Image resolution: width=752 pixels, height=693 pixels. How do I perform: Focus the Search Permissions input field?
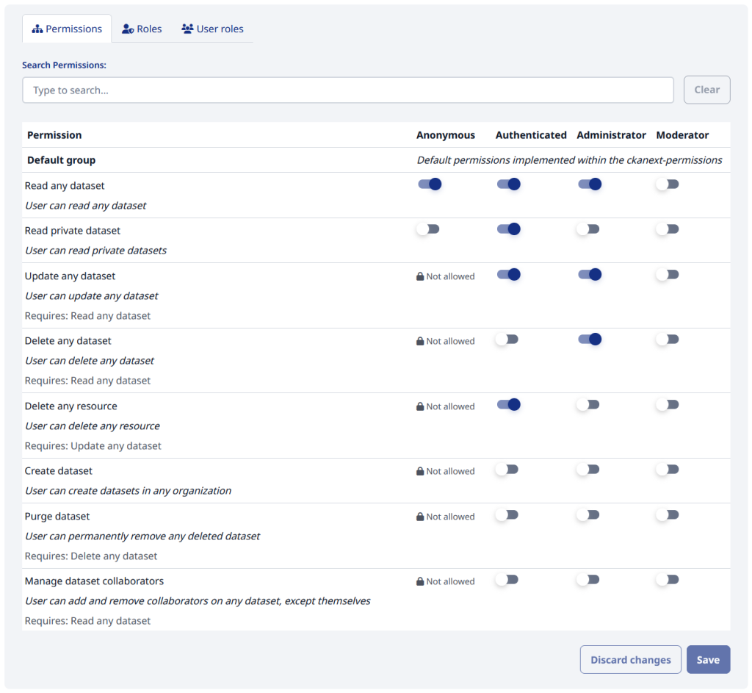347,90
